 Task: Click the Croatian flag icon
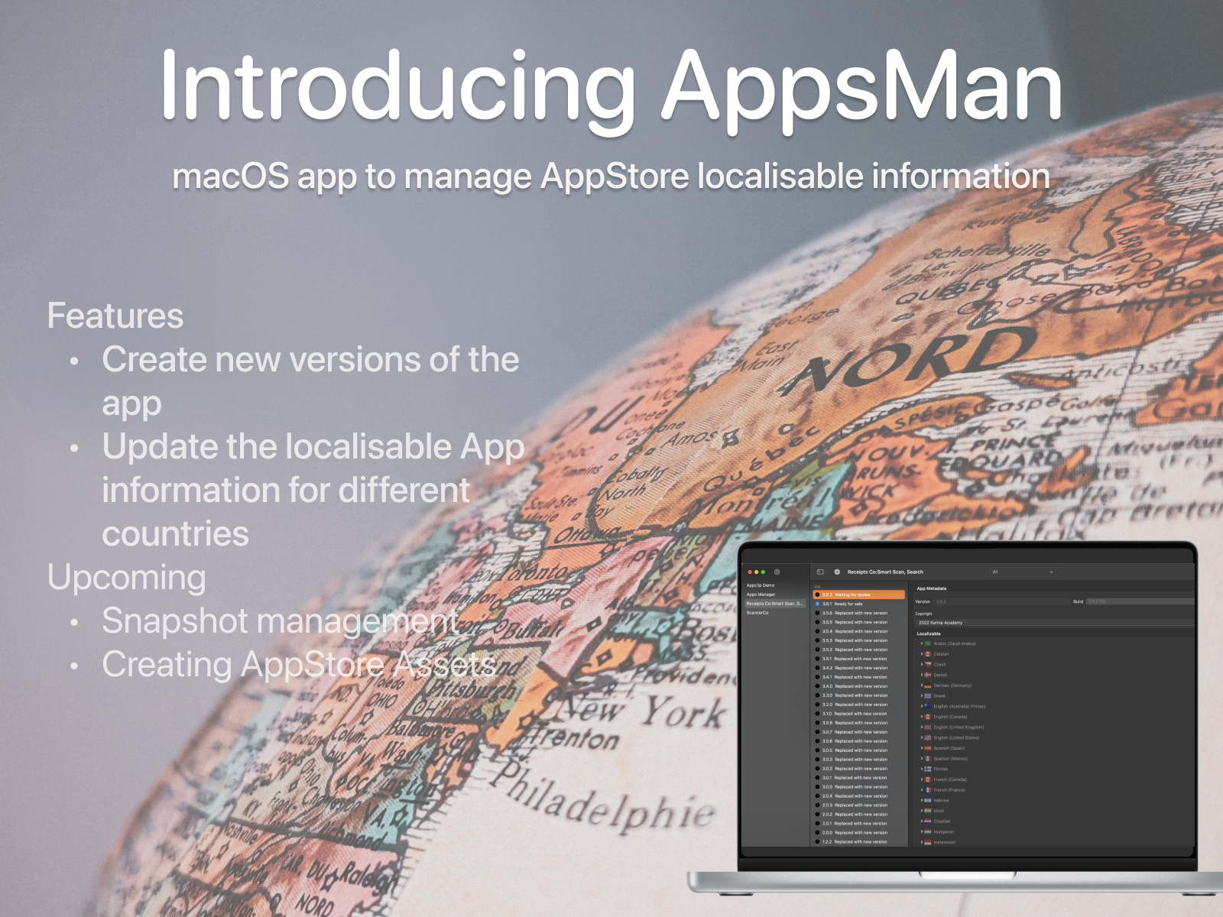[928, 821]
